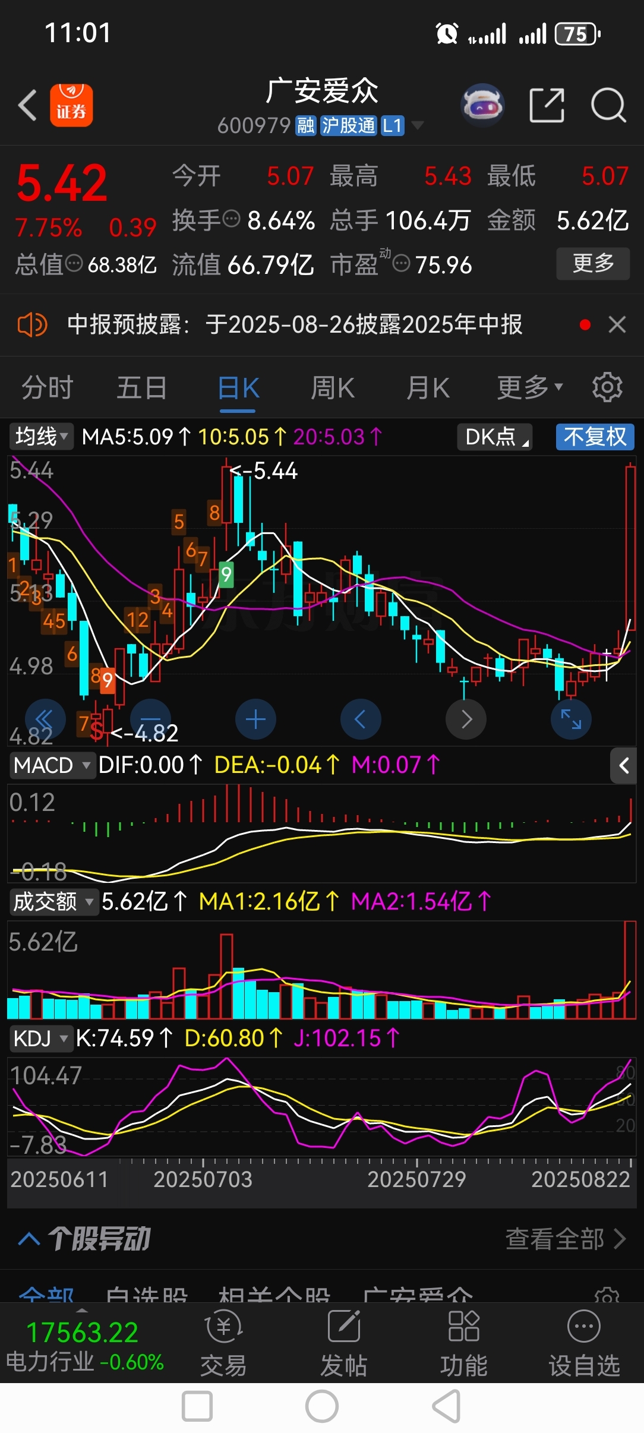Expand stock code dropdown arrow after L1
Screen dimensions: 644x1433
click(418, 125)
